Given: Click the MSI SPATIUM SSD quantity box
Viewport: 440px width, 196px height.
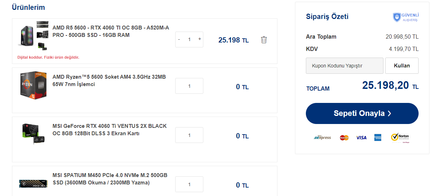Looking at the screenshot, I should [189, 184].
